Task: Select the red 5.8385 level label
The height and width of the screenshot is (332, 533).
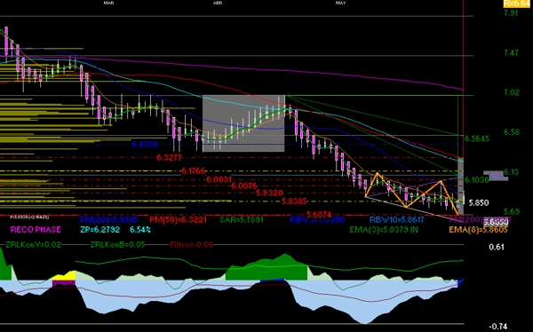Action: point(294,202)
